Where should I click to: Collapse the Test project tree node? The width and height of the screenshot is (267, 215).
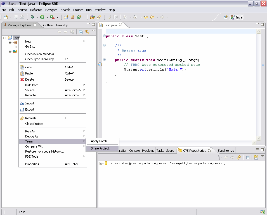(4, 38)
